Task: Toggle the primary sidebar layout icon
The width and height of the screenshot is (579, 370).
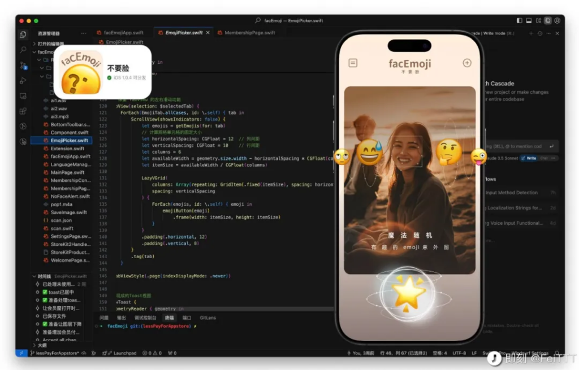Action: pyautogui.click(x=519, y=21)
